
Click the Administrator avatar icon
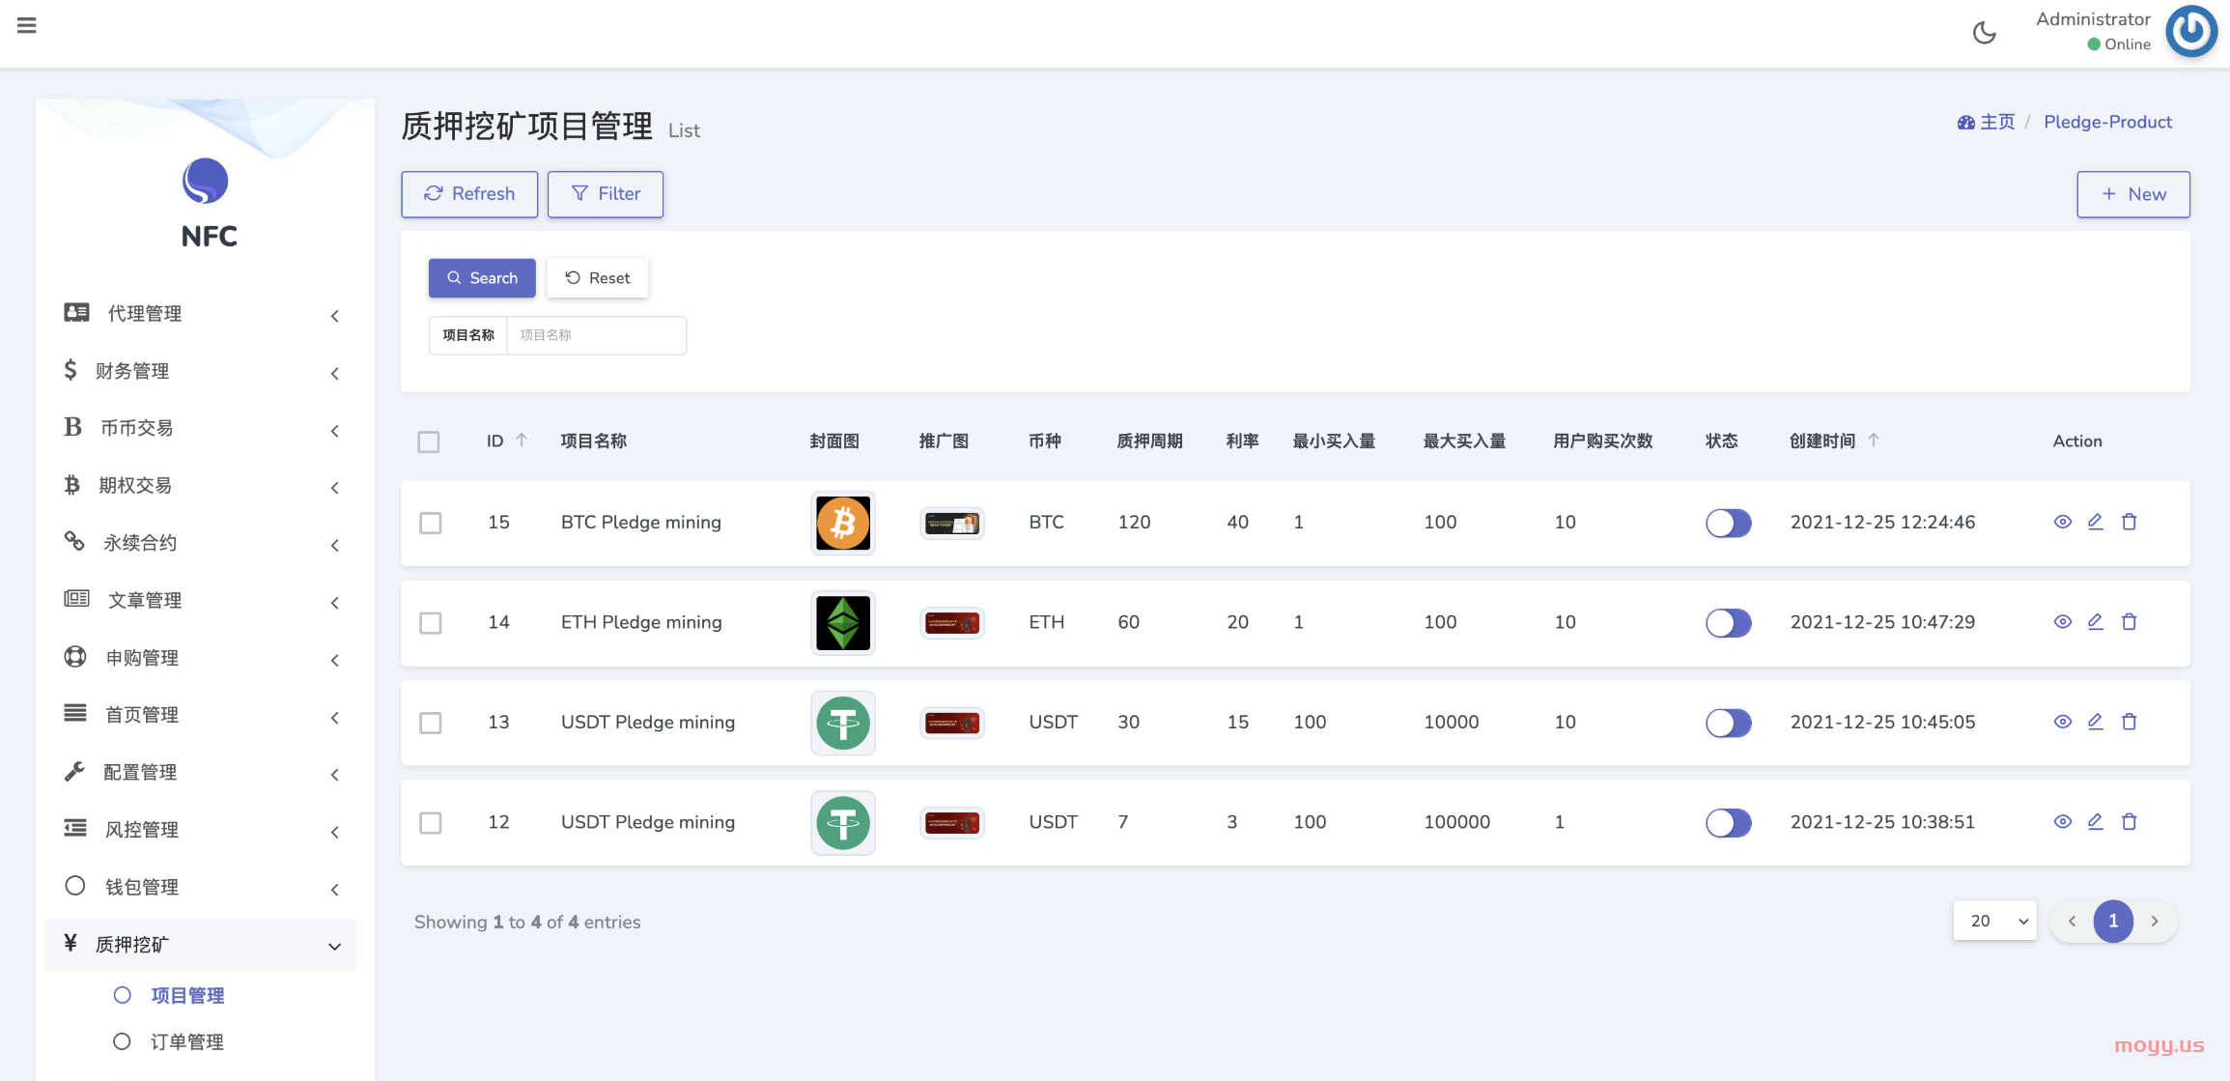pyautogui.click(x=2190, y=32)
